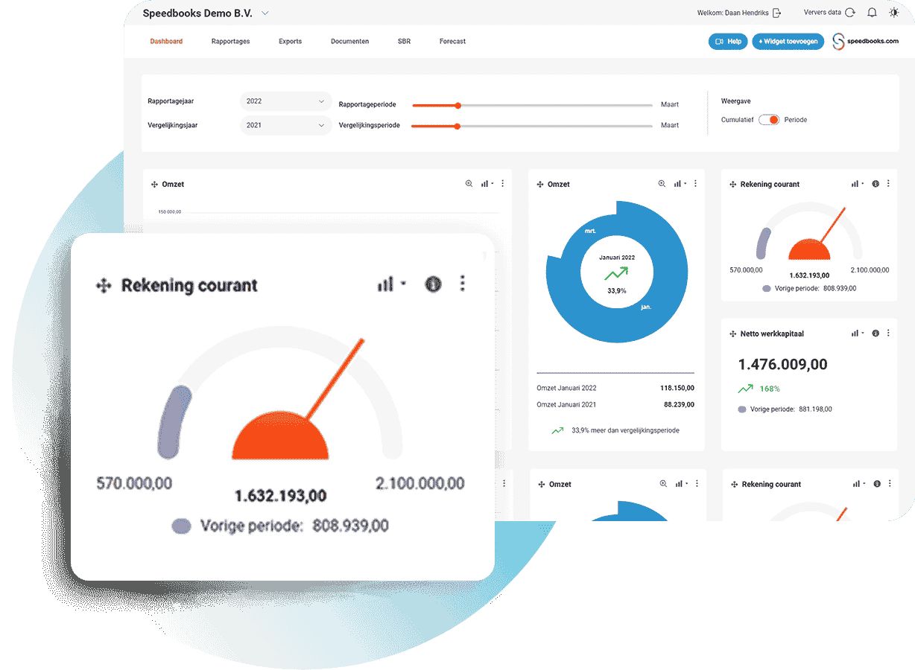Screen dimensions: 915x670
Task: Open chart type dropdown on the Omzet 150.000,00 axis widget
Action: pos(487,184)
